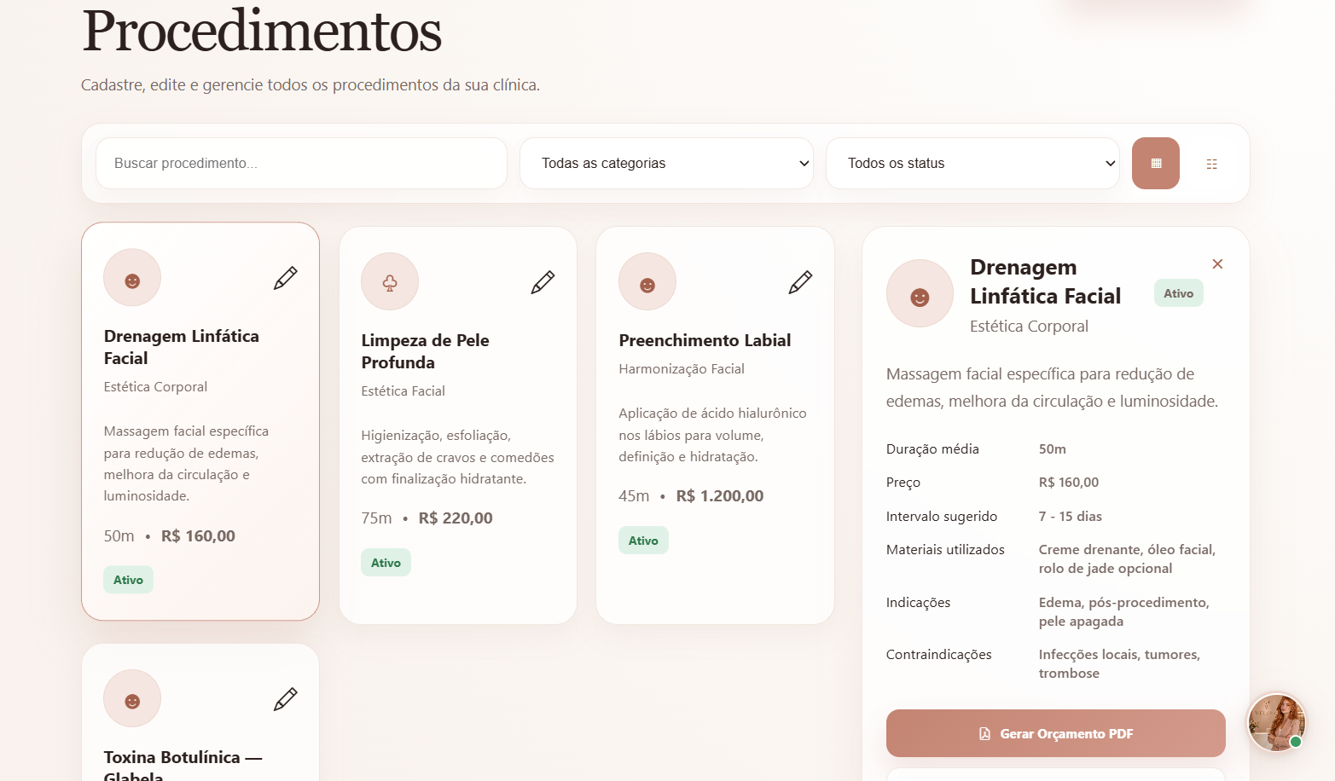This screenshot has width=1335, height=781.
Task: Switch to list view layout
Action: click(1211, 164)
